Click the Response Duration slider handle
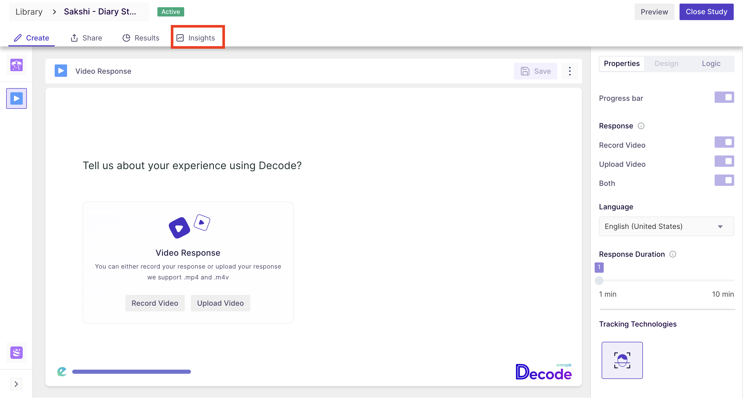Viewport: 743px width, 398px height. coord(599,280)
